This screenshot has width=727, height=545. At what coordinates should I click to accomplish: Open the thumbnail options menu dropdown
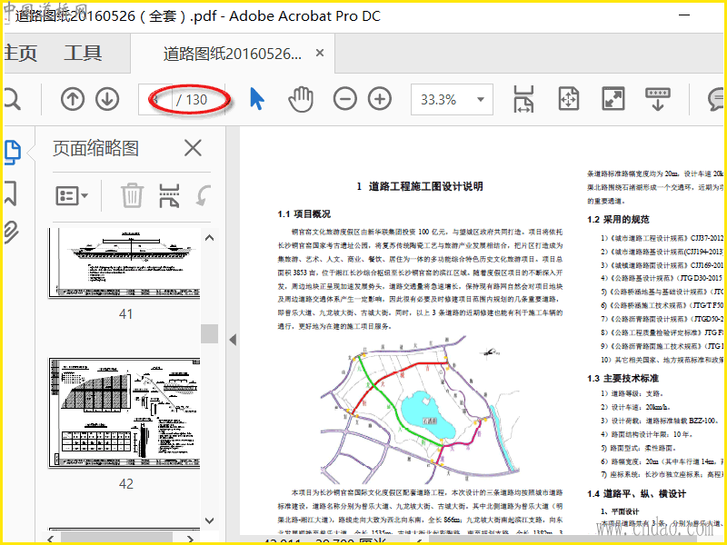(x=72, y=195)
